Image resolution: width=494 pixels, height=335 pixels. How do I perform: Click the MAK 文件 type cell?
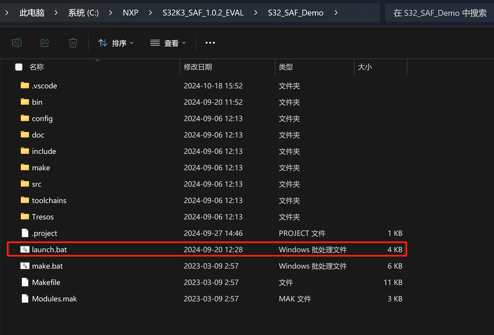coord(295,299)
